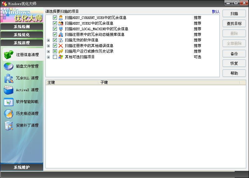The image size is (249, 178).
Task: Open the 系统维护 section tab
Action: pyautogui.click(x=22, y=167)
